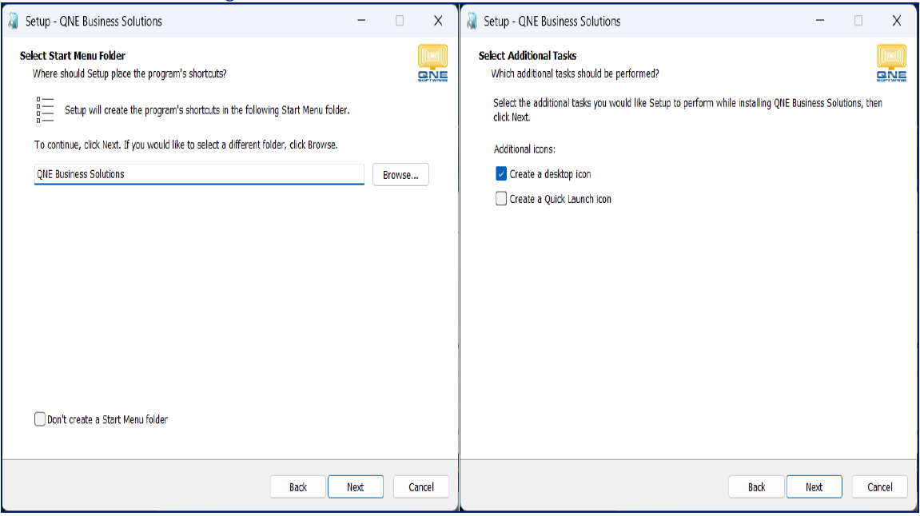
Task: Click the shortcuts list icon beside Setup description
Action: tap(45, 109)
